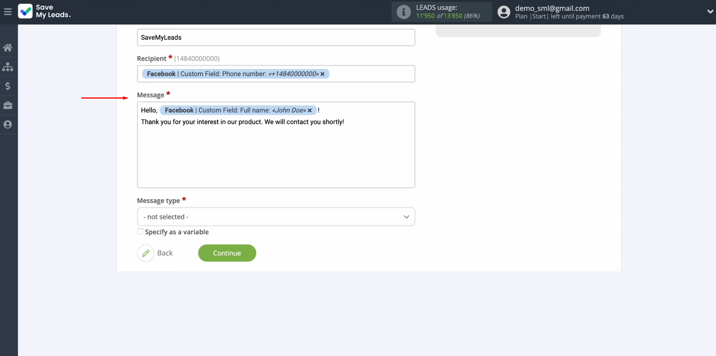Click the account avatar icon
This screenshot has width=716, height=356.
[503, 12]
